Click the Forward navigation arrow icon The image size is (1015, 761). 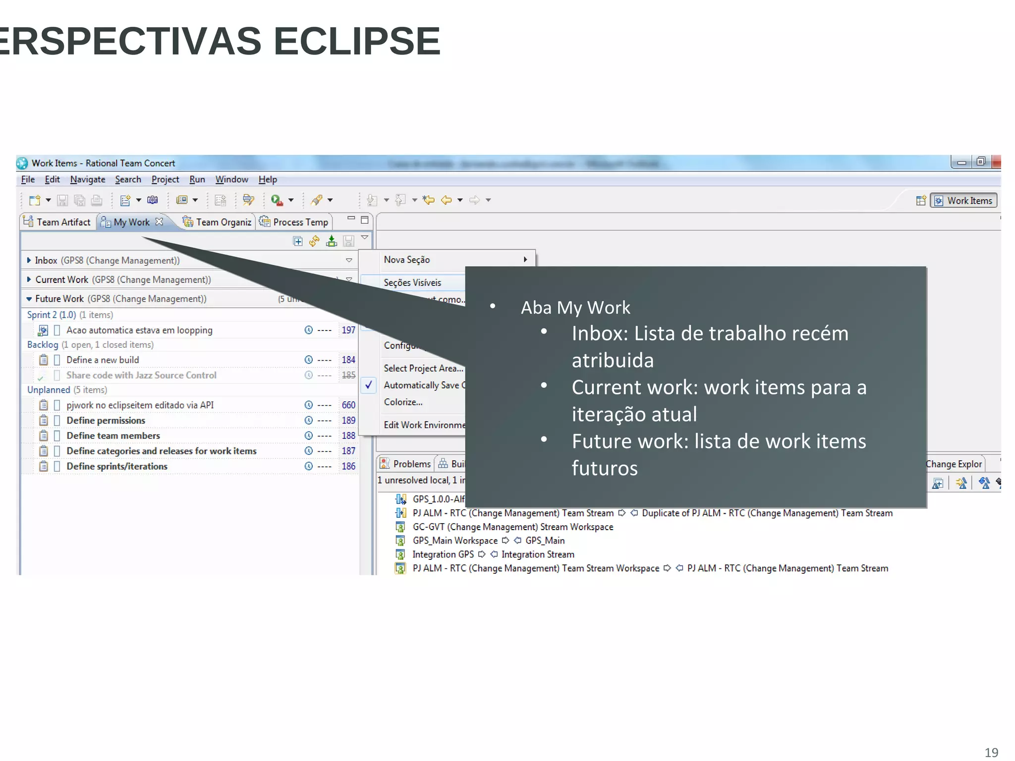(475, 200)
